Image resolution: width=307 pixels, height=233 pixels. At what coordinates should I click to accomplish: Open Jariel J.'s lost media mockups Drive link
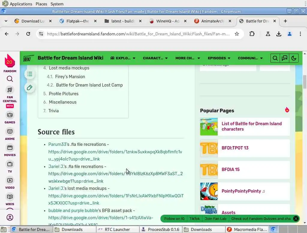[116, 199]
